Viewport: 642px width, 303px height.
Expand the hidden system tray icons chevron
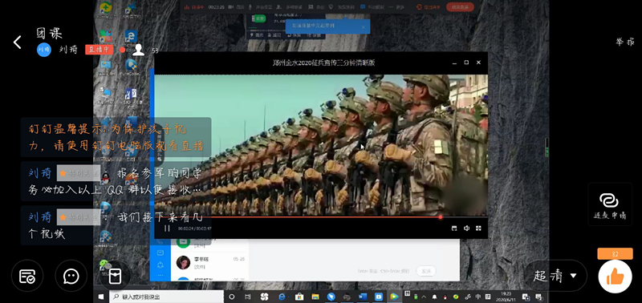tap(425, 297)
